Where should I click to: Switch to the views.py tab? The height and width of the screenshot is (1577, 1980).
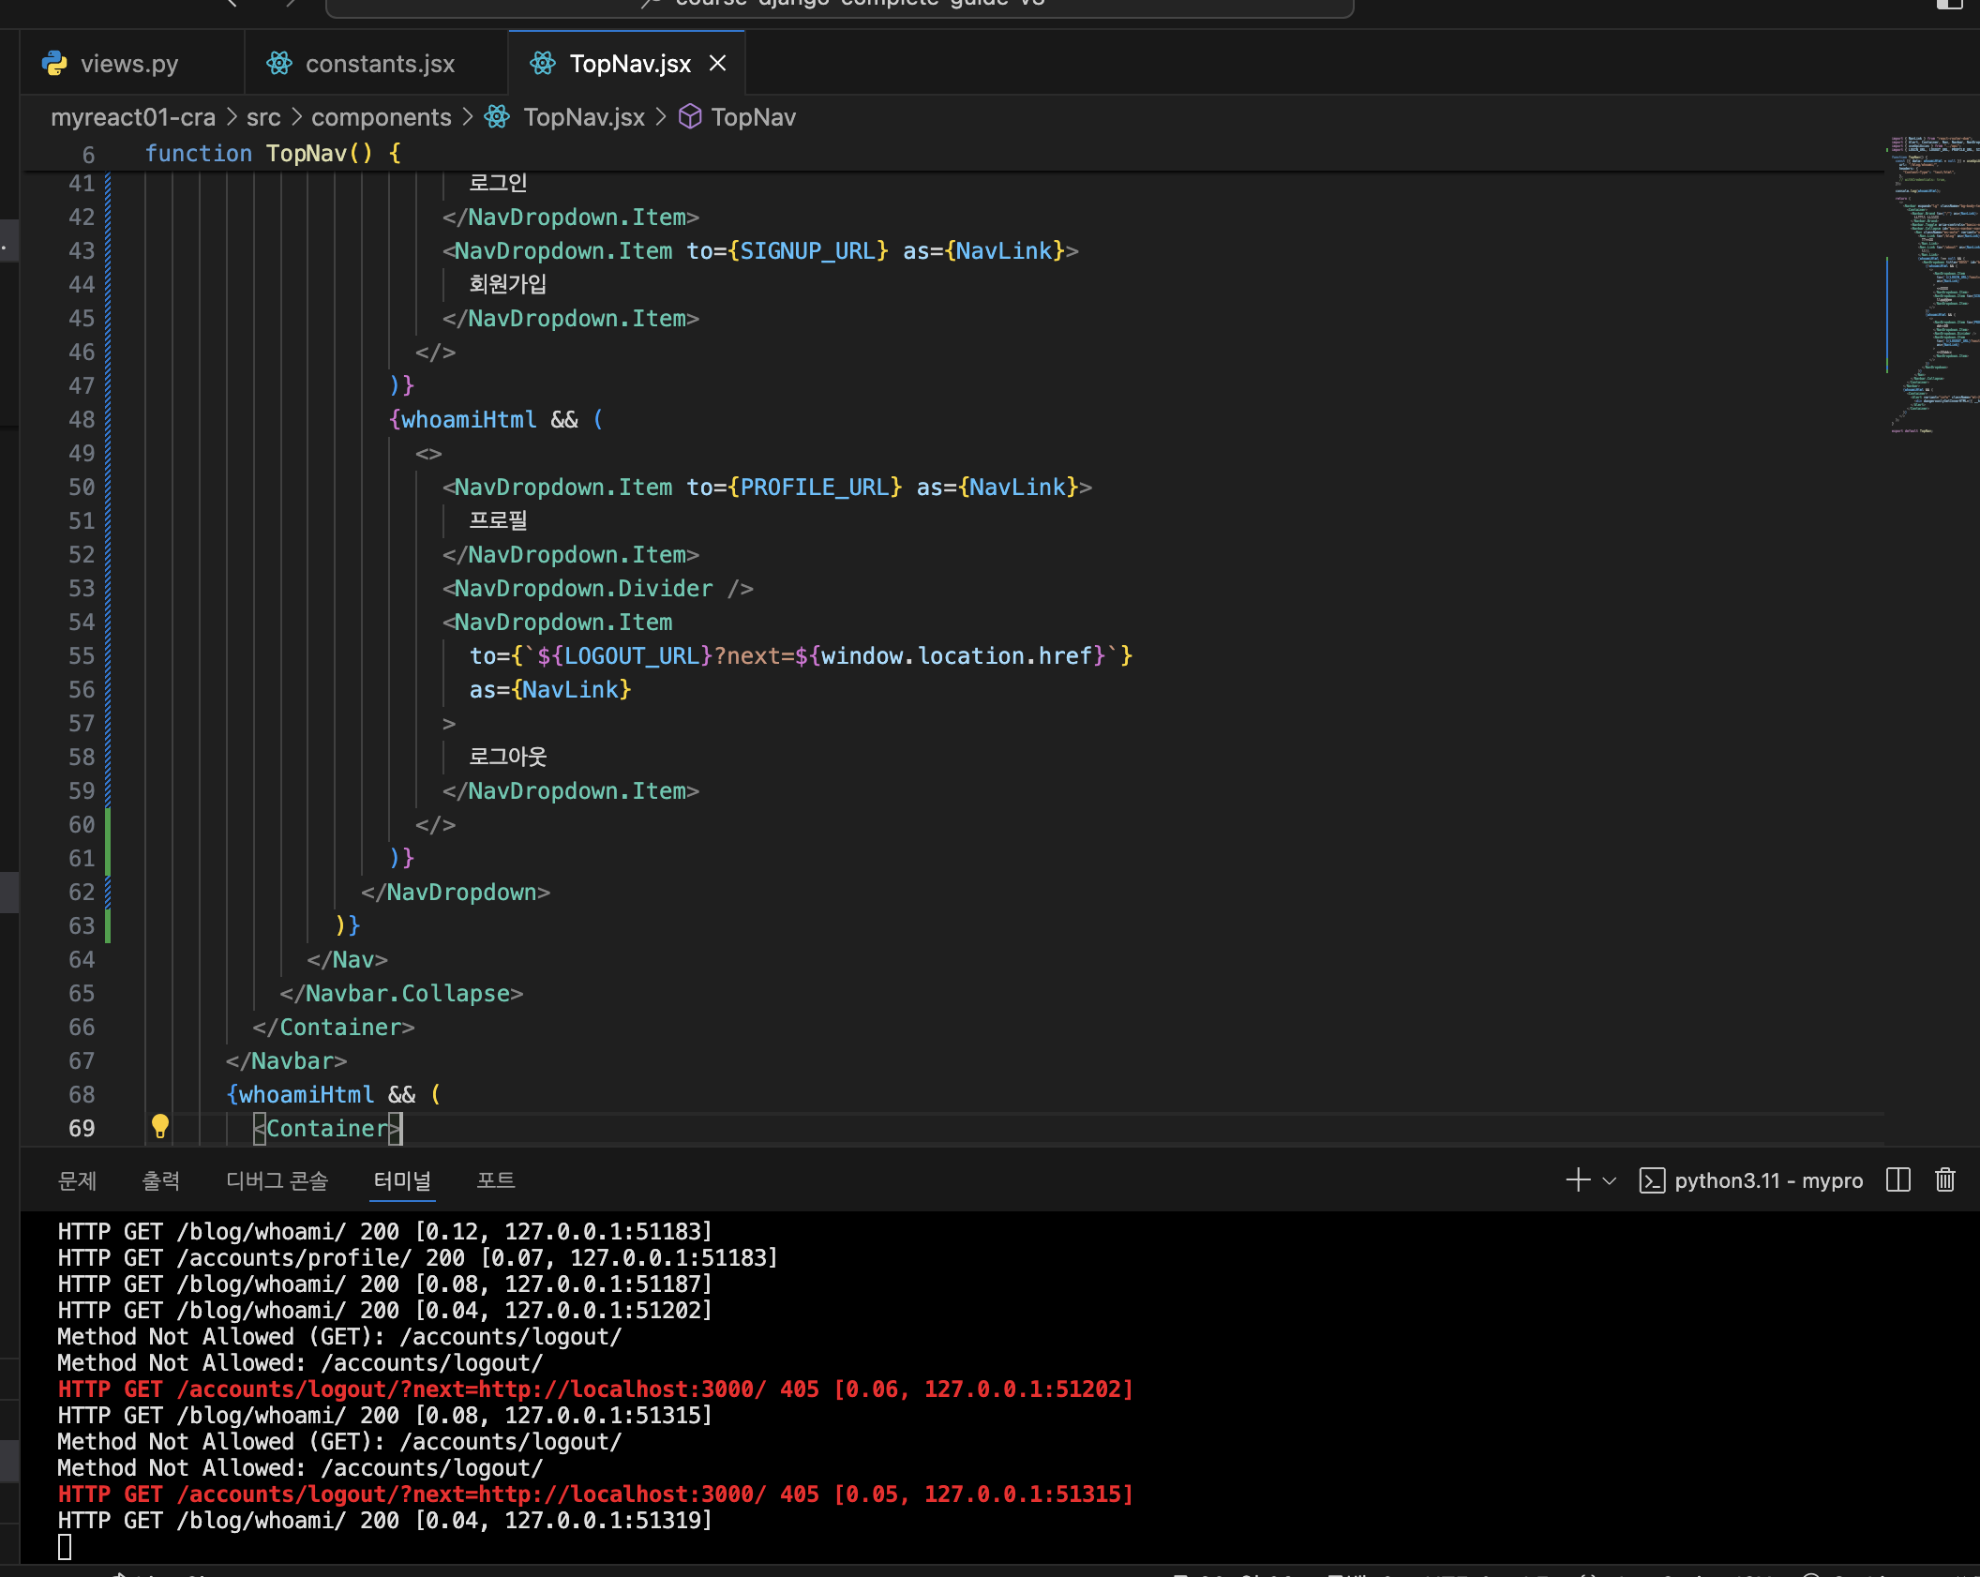(x=131, y=64)
